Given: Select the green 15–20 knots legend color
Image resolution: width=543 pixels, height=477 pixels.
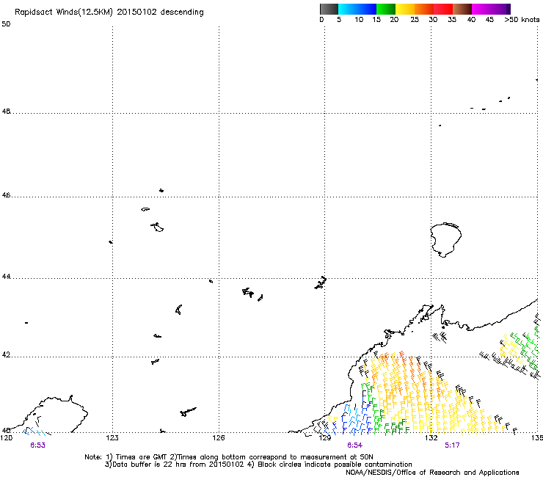Looking at the screenshot, I should pyautogui.click(x=386, y=9).
